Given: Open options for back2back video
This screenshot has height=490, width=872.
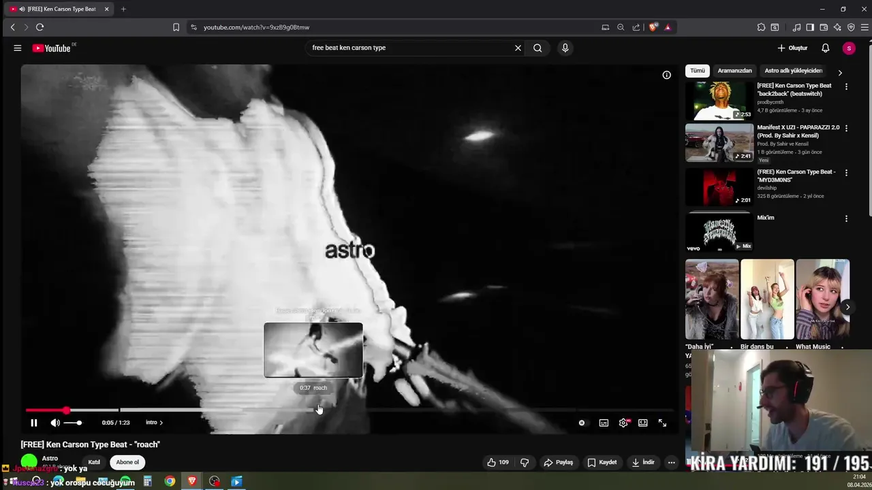Looking at the screenshot, I should pyautogui.click(x=846, y=86).
